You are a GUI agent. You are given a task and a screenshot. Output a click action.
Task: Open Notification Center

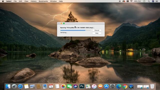pos(157,1)
